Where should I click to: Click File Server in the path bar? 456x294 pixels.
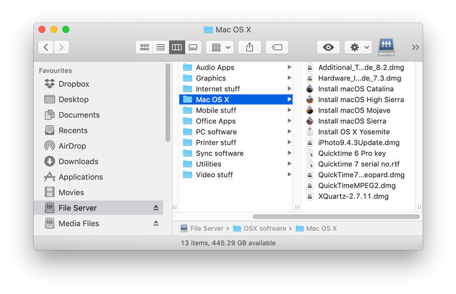coord(202,228)
